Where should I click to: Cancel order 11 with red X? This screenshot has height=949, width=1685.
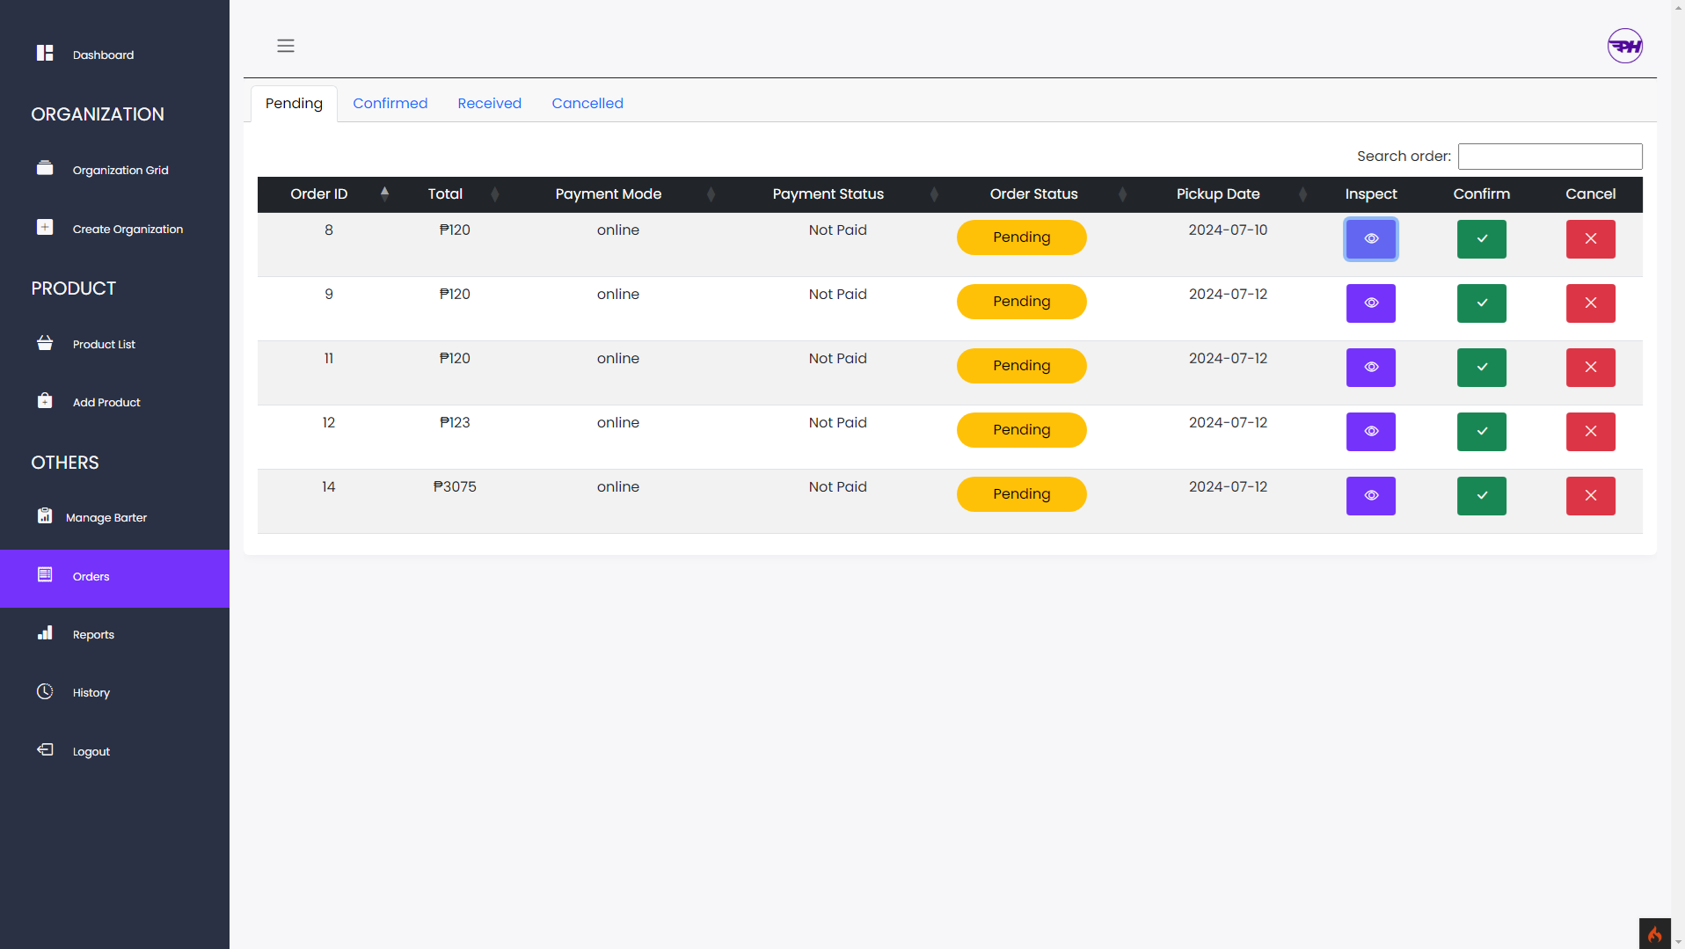coord(1590,368)
